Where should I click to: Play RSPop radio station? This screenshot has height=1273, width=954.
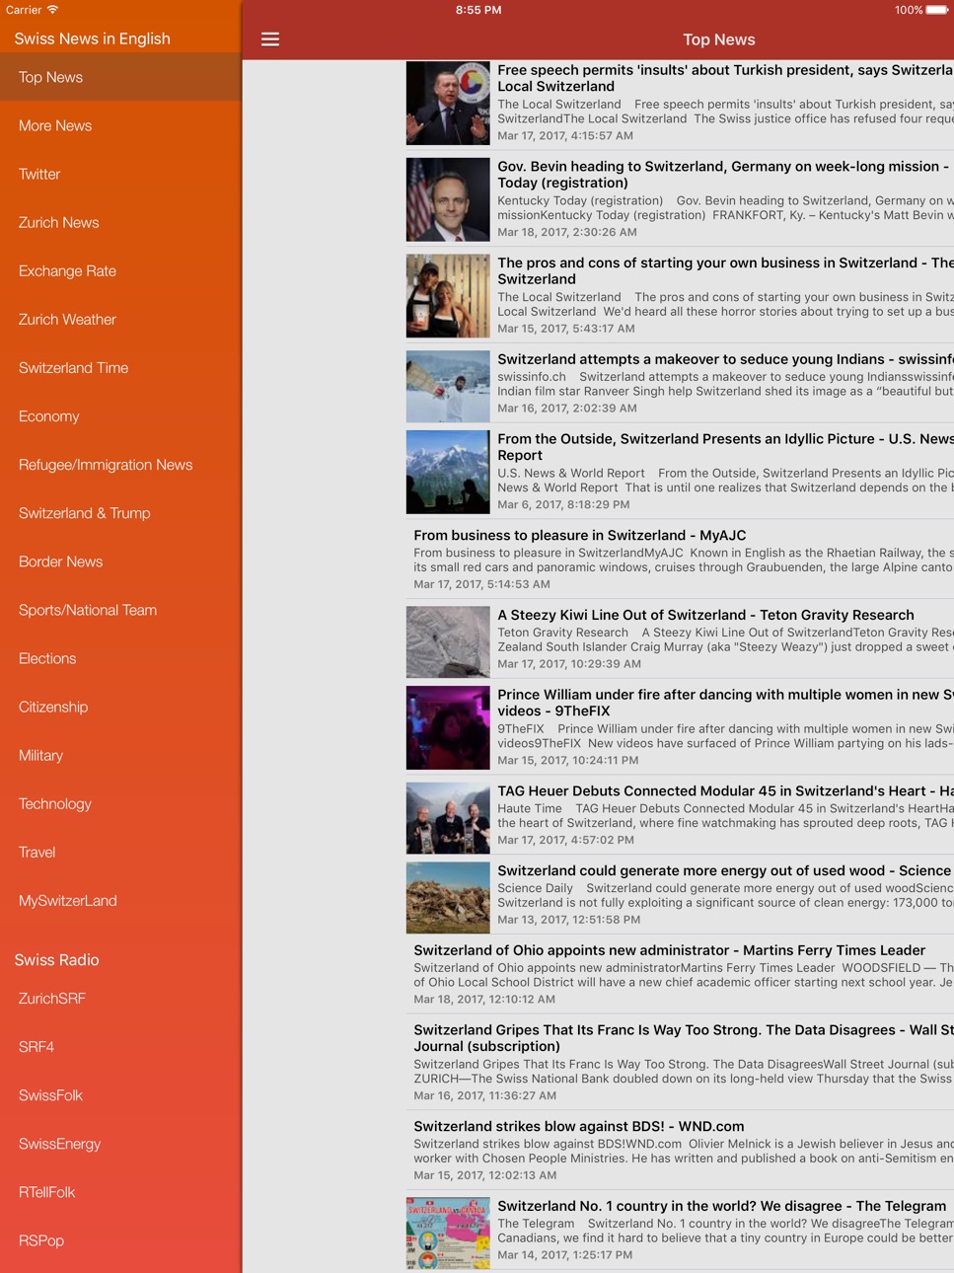coord(120,1239)
